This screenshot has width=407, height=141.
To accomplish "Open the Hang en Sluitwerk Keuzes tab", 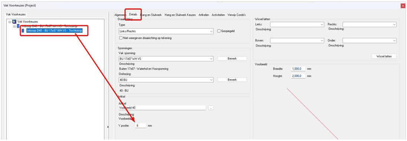I will (180, 15).
